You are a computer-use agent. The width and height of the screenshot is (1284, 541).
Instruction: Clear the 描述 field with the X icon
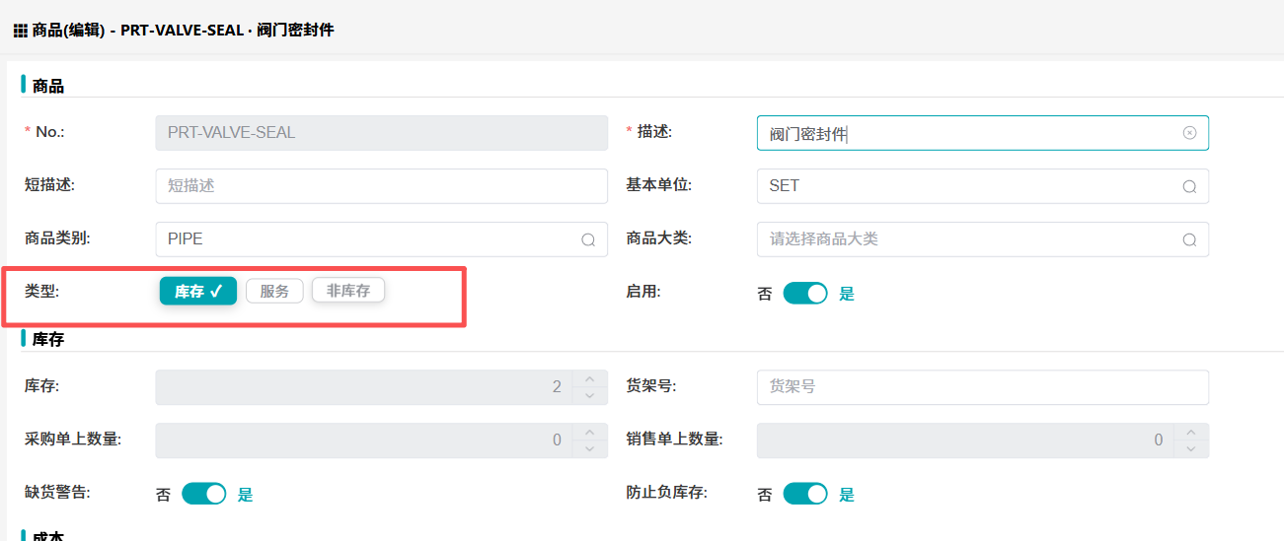point(1189,133)
